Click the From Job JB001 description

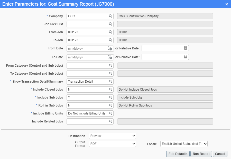click(165, 32)
